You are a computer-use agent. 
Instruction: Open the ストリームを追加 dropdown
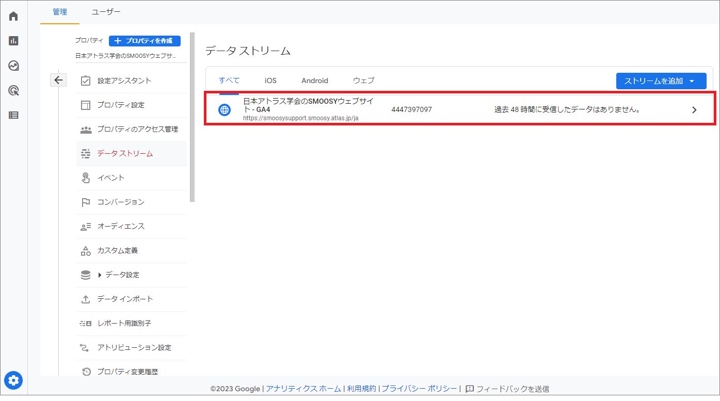(661, 81)
